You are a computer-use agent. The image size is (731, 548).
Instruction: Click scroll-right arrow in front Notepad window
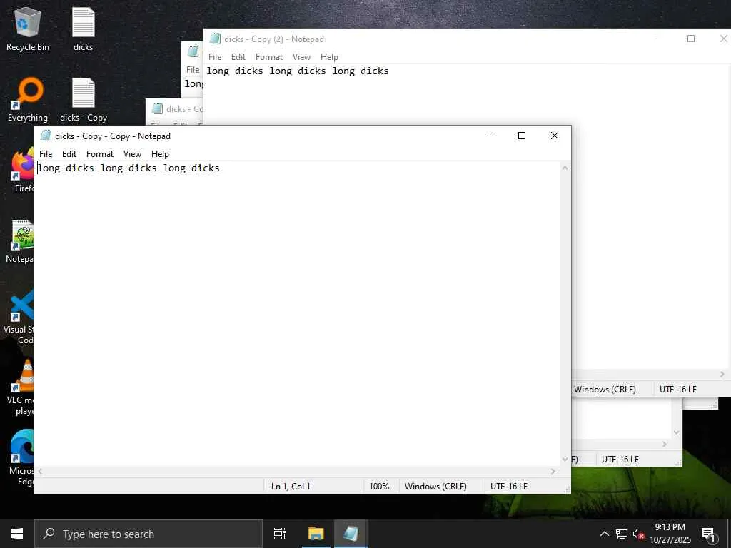(x=553, y=472)
